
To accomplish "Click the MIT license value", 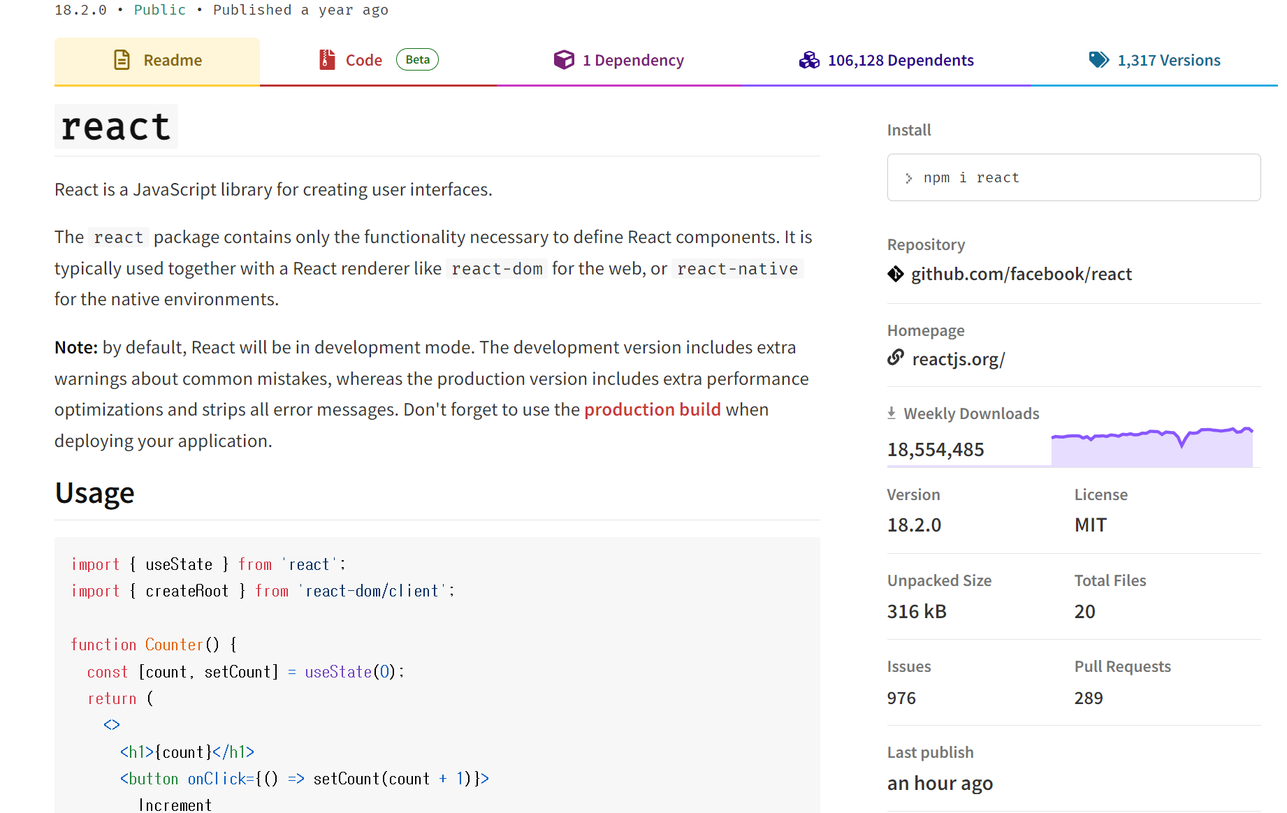I will coord(1091,525).
